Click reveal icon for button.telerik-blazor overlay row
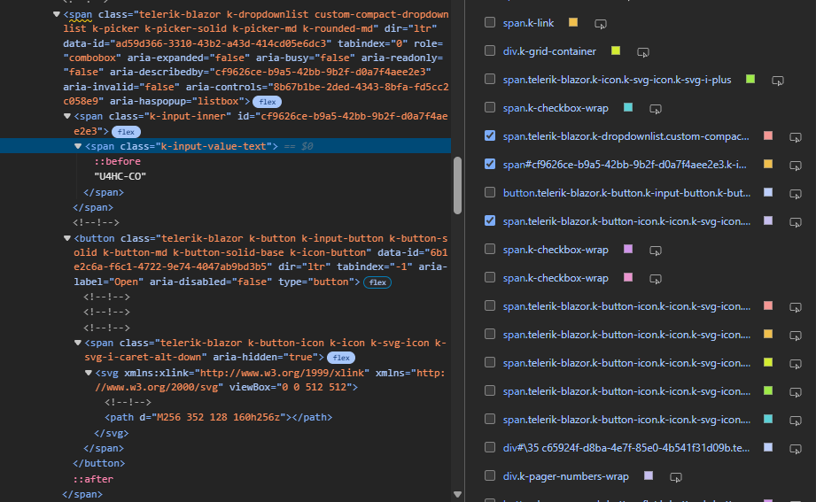816x502 pixels. 795,193
